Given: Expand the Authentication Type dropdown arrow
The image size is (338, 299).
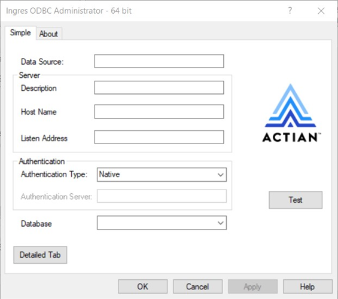Looking at the screenshot, I should click(220, 175).
